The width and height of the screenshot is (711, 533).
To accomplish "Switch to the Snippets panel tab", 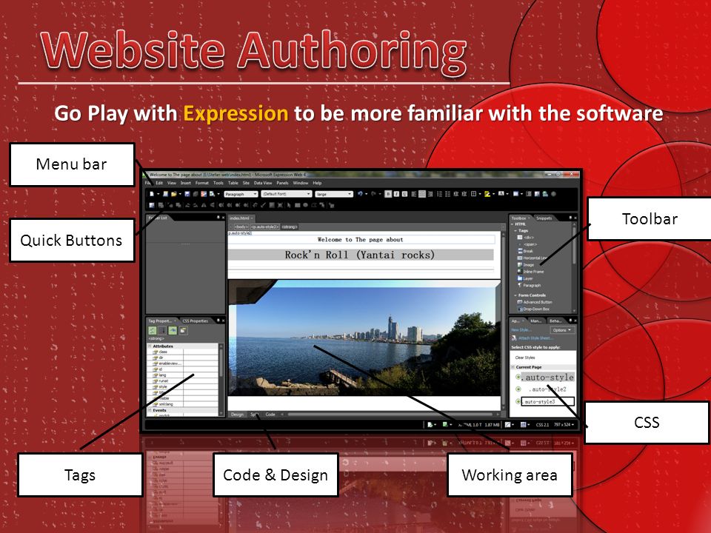I will 544,218.
